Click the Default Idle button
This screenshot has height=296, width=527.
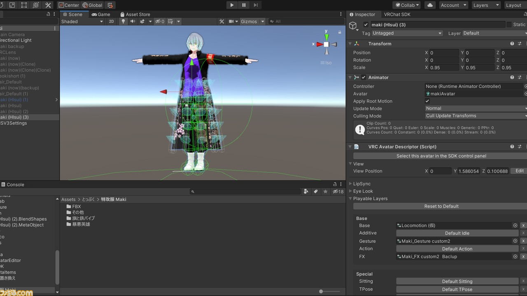(x=457, y=233)
